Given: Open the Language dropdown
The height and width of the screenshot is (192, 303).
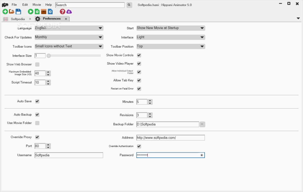Looking at the screenshot, I should [69, 28].
